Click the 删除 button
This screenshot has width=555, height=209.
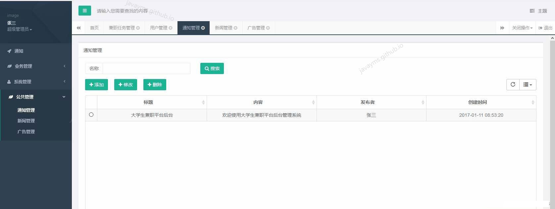click(x=155, y=85)
